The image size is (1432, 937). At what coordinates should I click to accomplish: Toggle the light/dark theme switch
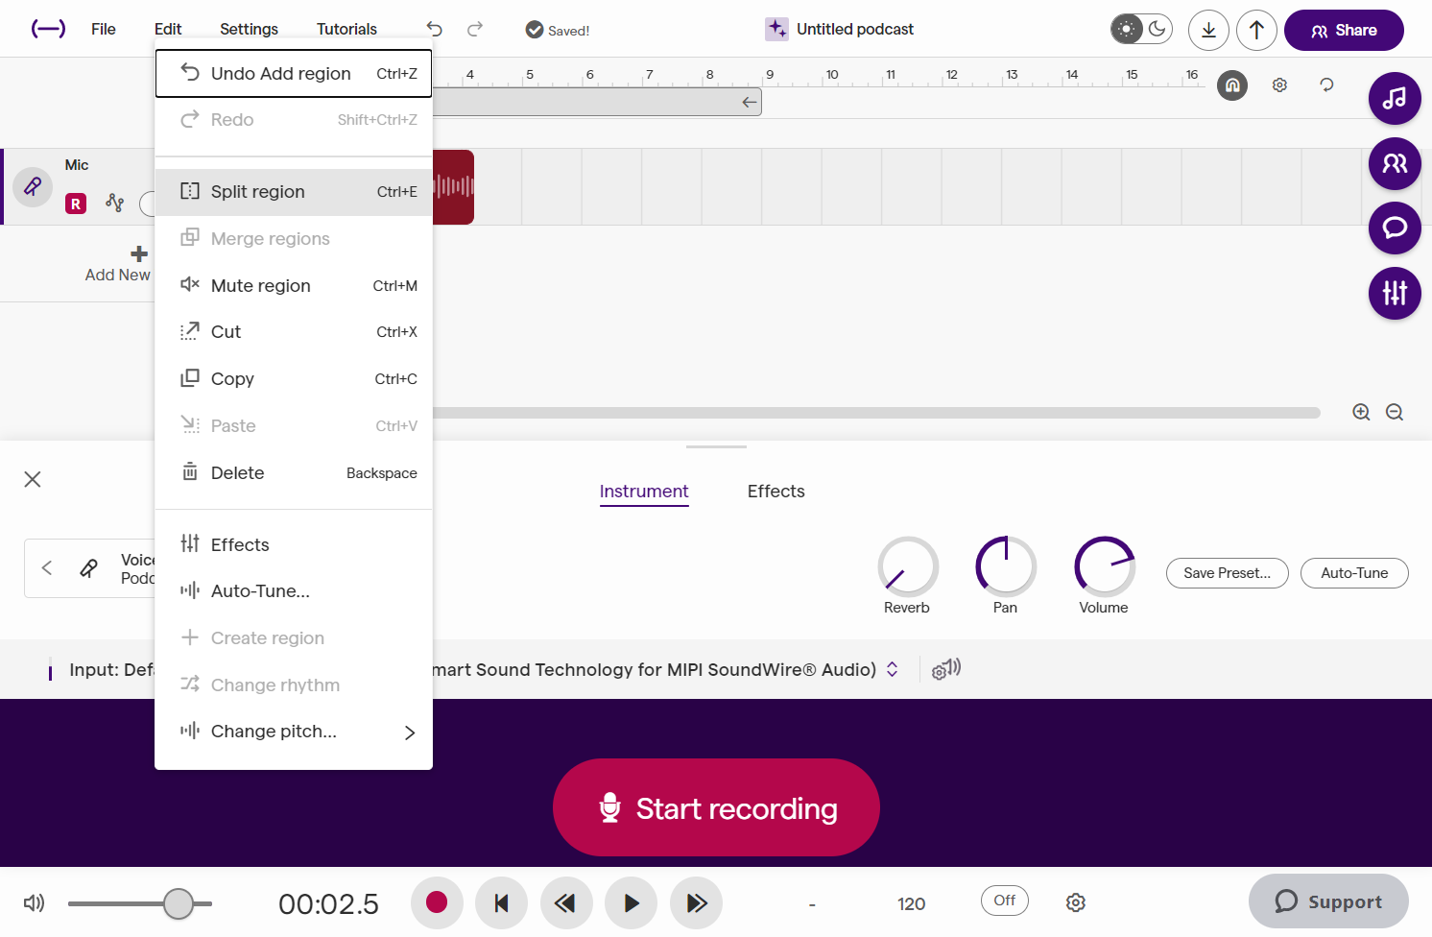coord(1141,29)
